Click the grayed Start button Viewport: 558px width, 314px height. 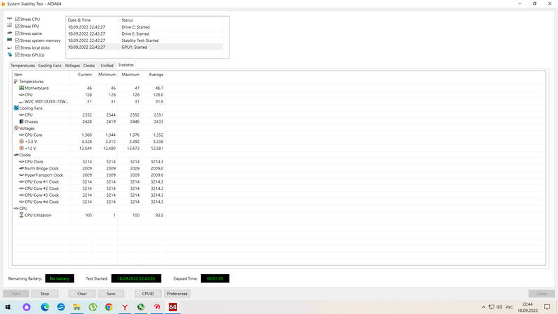pyautogui.click(x=15, y=294)
